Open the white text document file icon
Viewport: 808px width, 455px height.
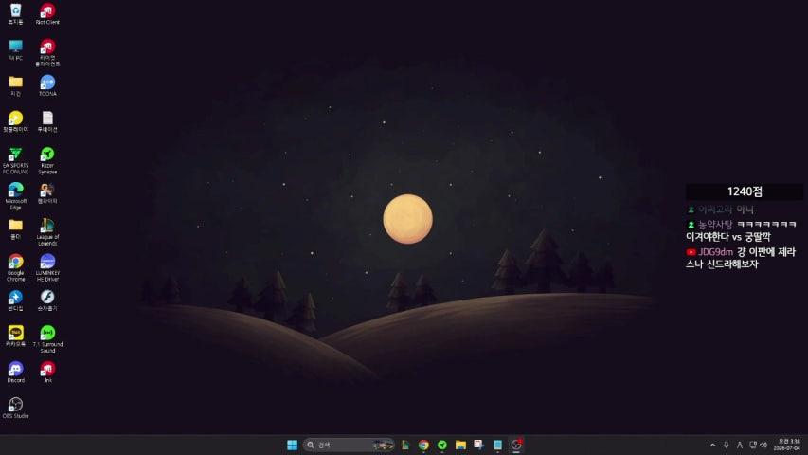[47, 121]
